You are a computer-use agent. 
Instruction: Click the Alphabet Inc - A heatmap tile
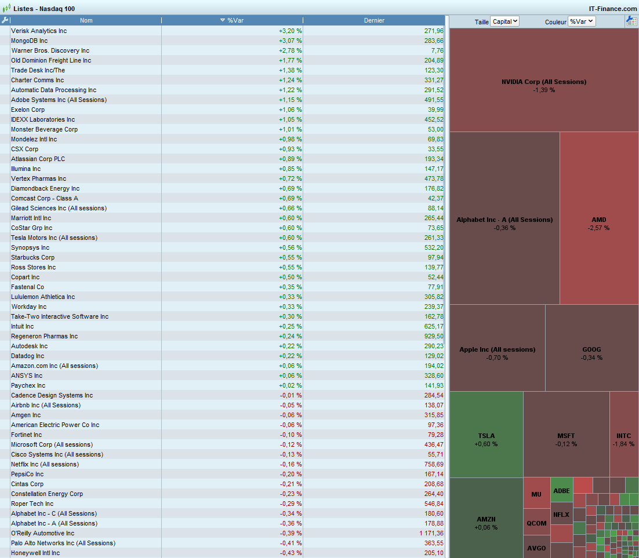(504, 218)
